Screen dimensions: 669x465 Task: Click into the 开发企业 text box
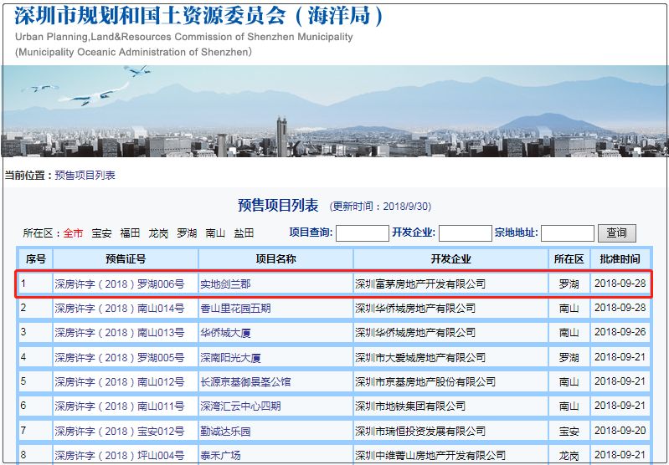[465, 233]
